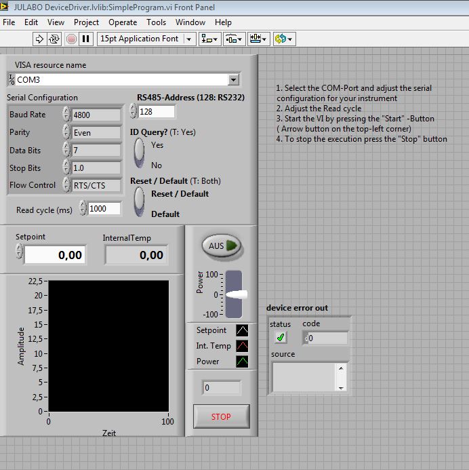Toggle the Reset / Default switch
This screenshot has width=469, height=470.
139,202
